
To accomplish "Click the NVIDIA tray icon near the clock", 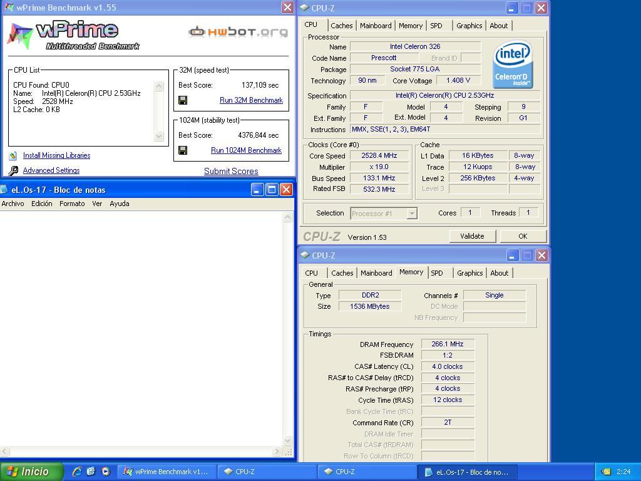I will coord(606,472).
